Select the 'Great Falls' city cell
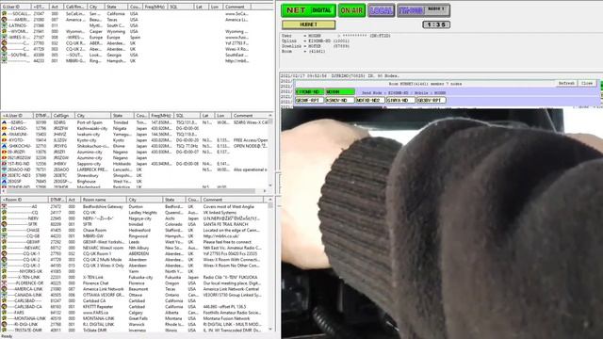Screen dimensions: 603x339 tap(139, 318)
